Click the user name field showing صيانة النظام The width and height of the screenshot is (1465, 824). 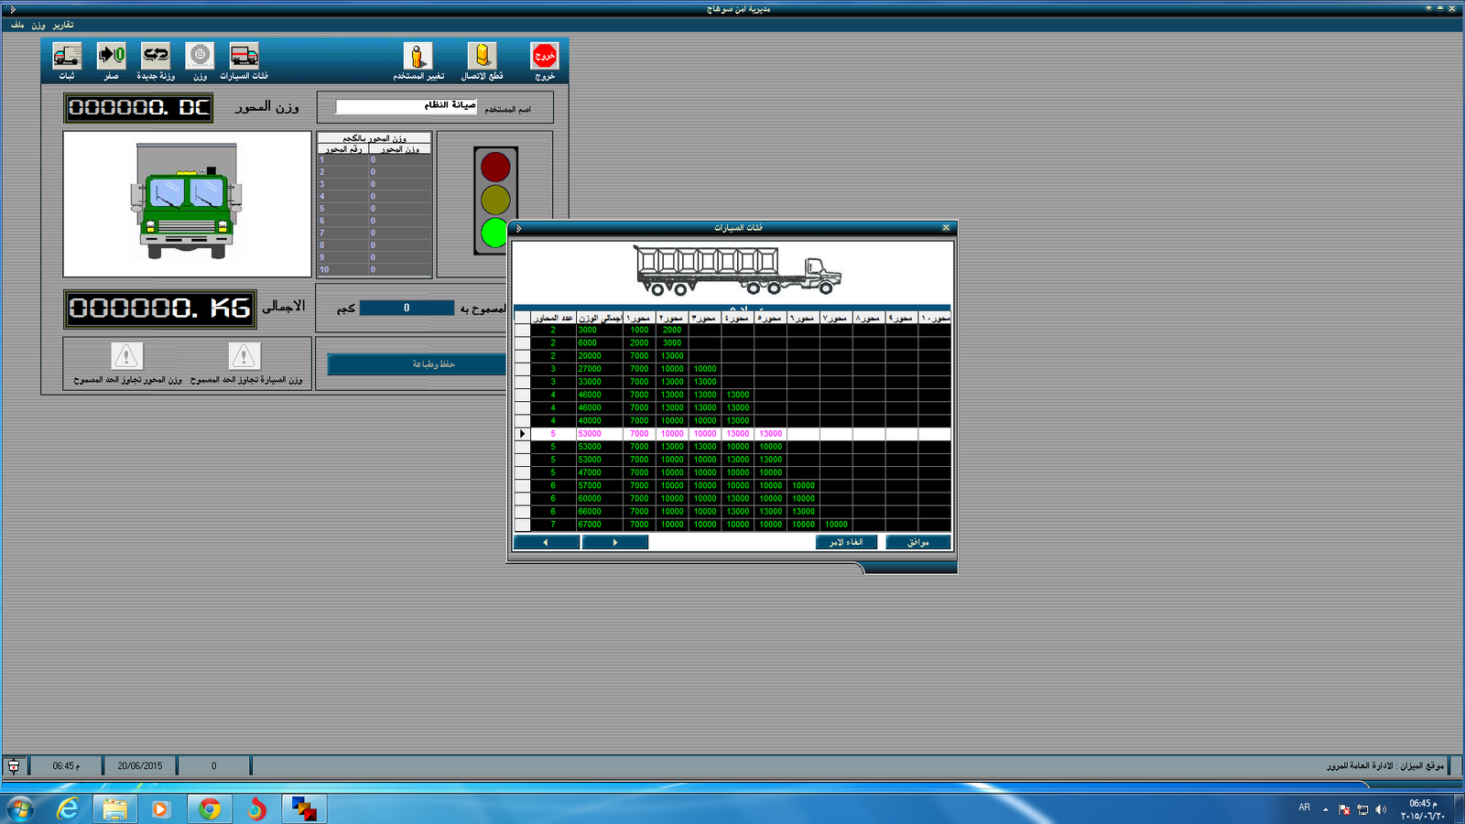(406, 106)
